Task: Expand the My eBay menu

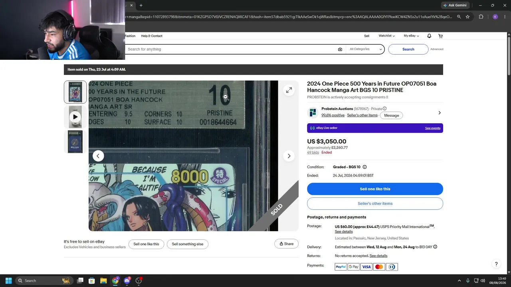Action: pos(411,36)
